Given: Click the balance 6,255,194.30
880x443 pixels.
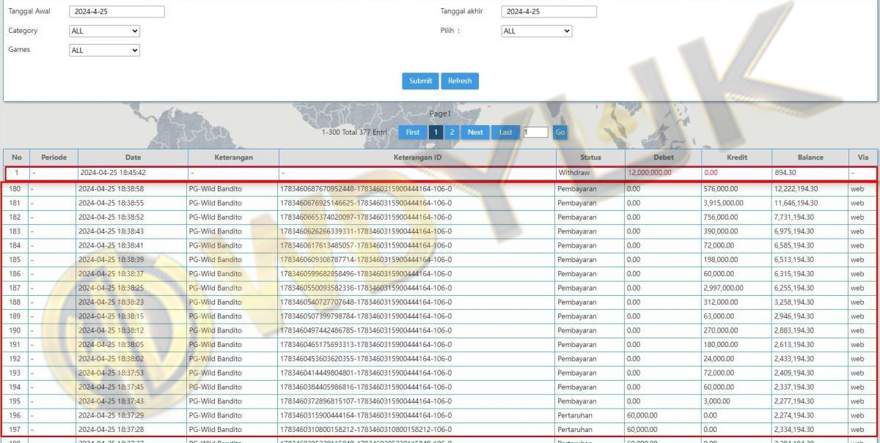Looking at the screenshot, I should coord(794,288).
